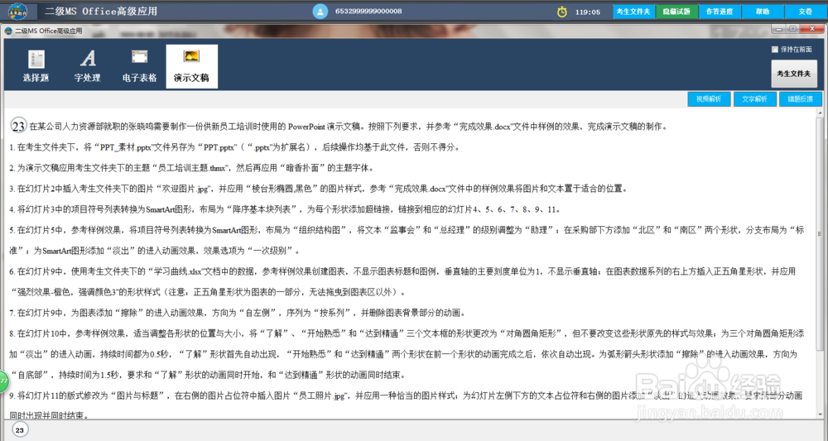View 作答进度 progress

[720, 12]
